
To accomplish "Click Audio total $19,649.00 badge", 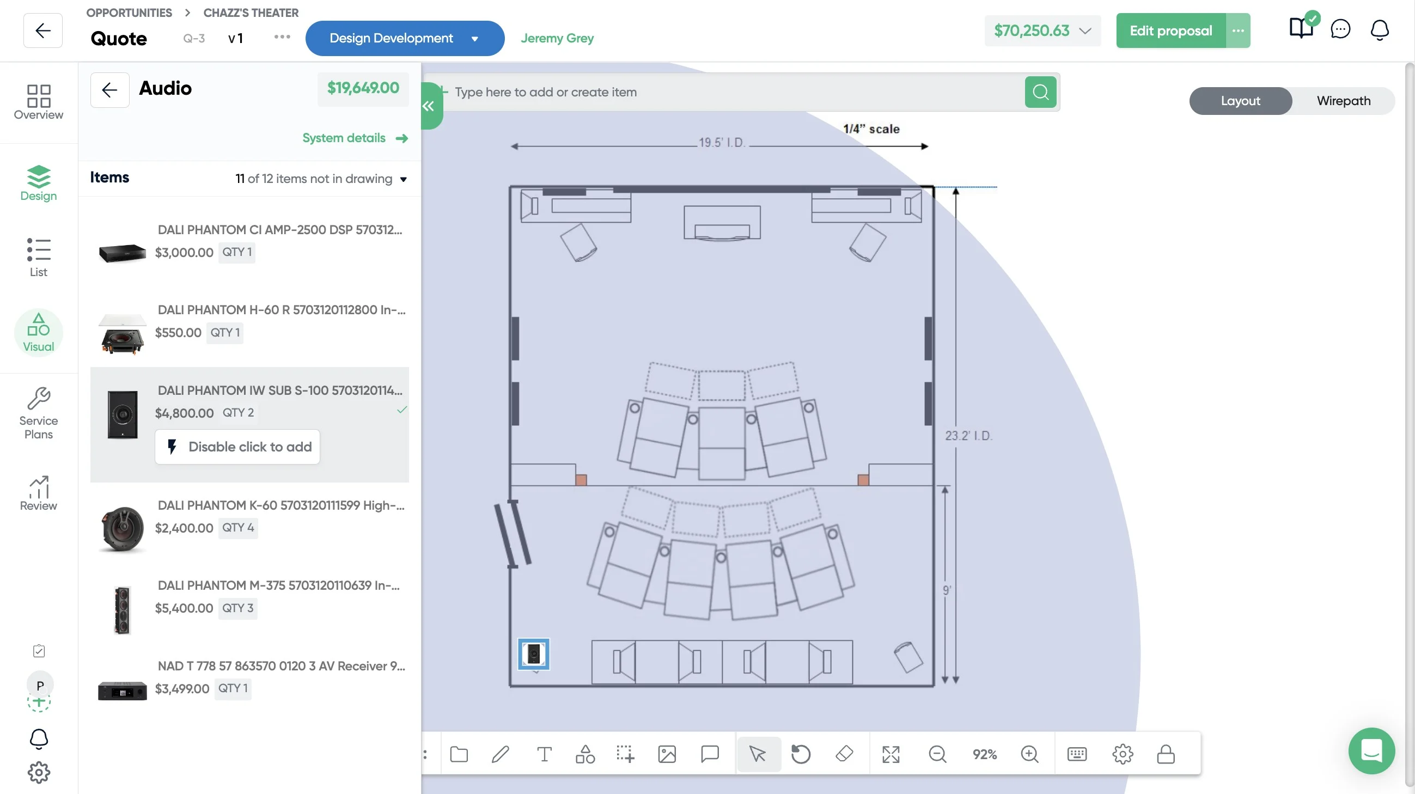I will click(x=363, y=88).
